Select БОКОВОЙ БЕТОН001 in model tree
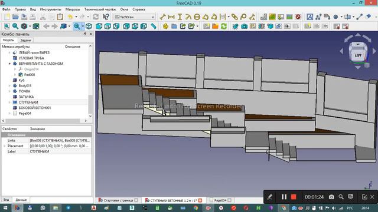 pyautogui.click(x=35, y=108)
